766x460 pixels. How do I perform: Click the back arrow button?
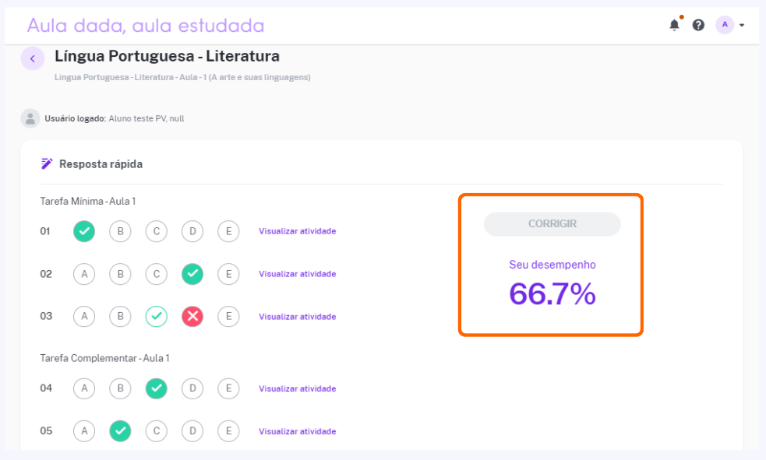point(32,58)
